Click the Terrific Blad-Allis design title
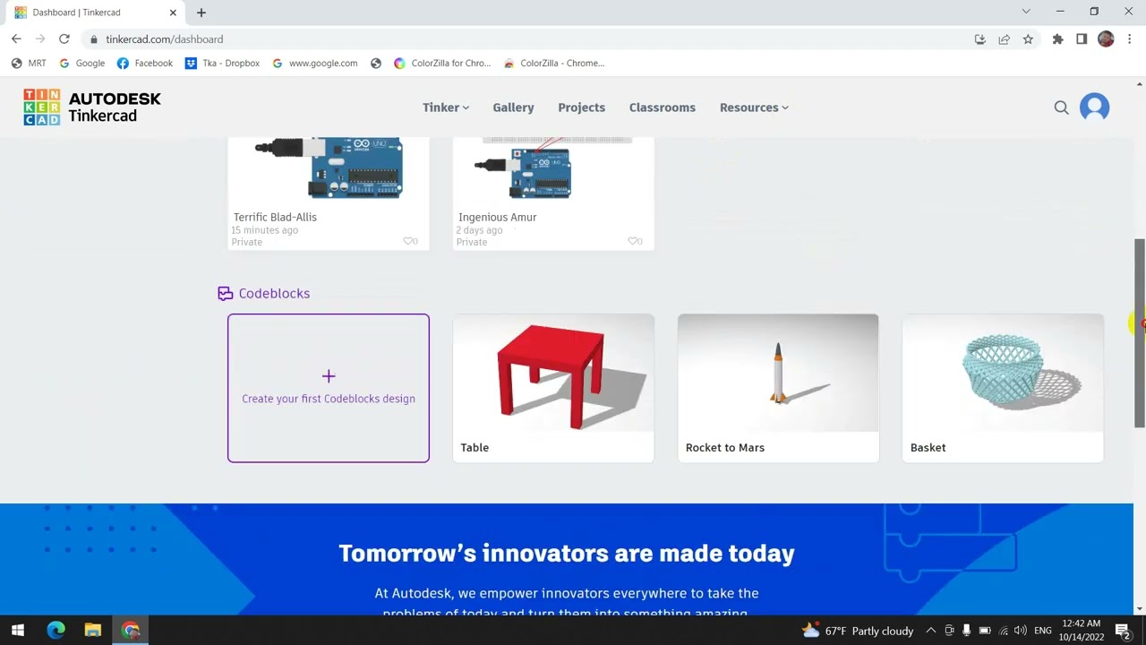This screenshot has width=1146, height=645. tap(275, 217)
